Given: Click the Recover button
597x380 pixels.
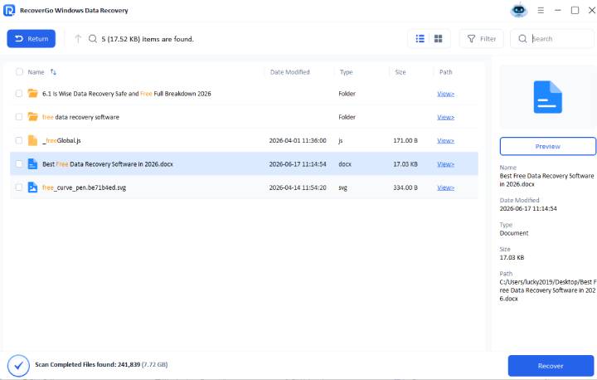Looking at the screenshot, I should pos(551,366).
